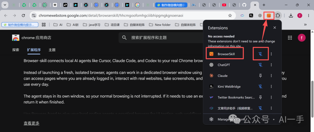Screen dimensions: 314x132
Task: Reload the current page
Action: coord(23,15)
